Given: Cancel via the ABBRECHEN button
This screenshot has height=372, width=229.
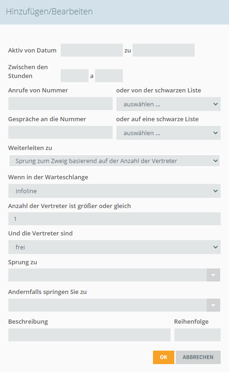Looking at the screenshot, I should [x=198, y=357].
